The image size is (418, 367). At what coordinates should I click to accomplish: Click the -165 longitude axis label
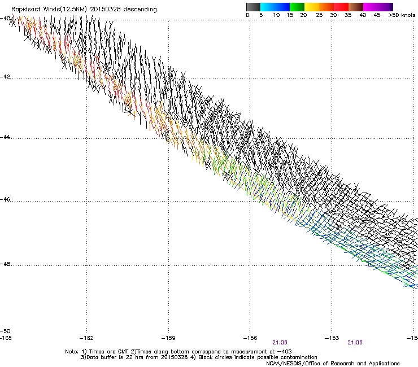pos(6,338)
